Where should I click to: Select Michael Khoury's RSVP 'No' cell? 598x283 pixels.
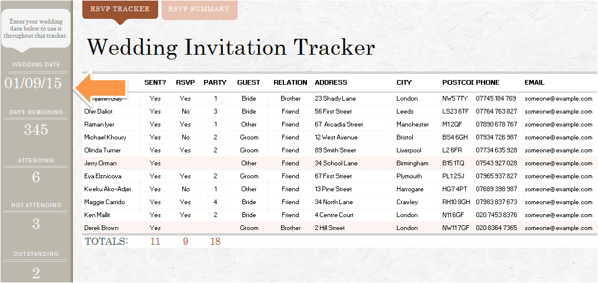[x=185, y=138]
